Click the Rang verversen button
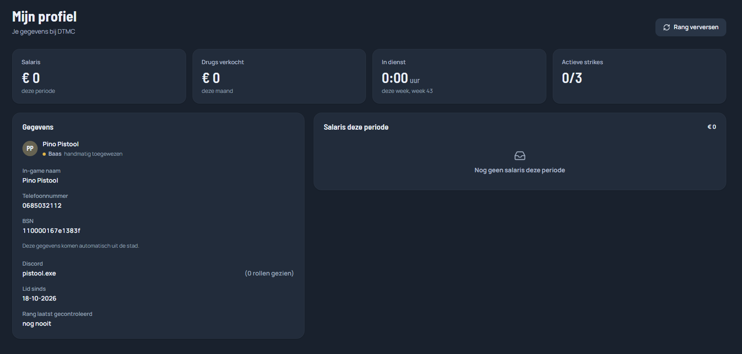Image resolution: width=742 pixels, height=354 pixels. pos(690,27)
